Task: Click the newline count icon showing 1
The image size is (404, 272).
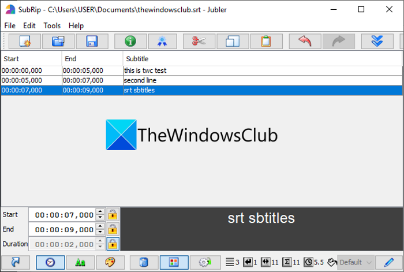Action: pyautogui.click(x=248, y=262)
